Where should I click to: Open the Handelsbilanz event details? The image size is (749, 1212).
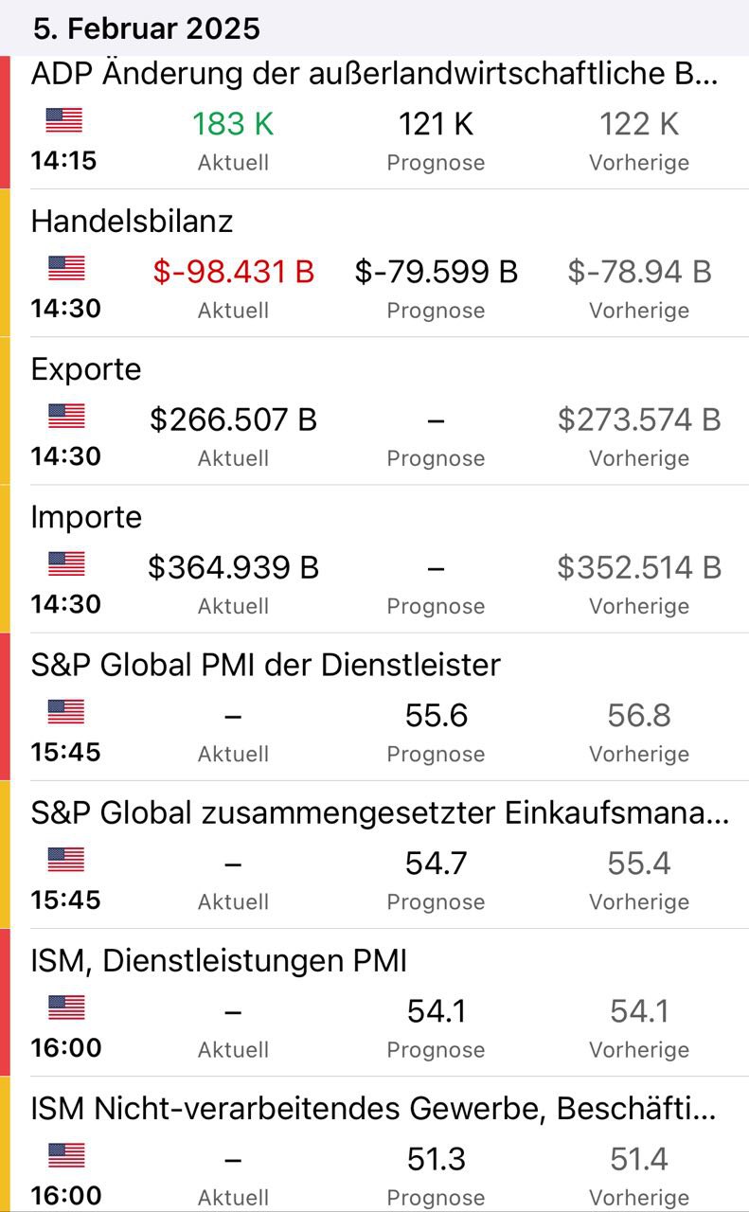coord(132,222)
